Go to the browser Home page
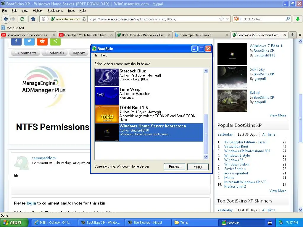Viewport: 303px width, 227px height. (33, 19)
